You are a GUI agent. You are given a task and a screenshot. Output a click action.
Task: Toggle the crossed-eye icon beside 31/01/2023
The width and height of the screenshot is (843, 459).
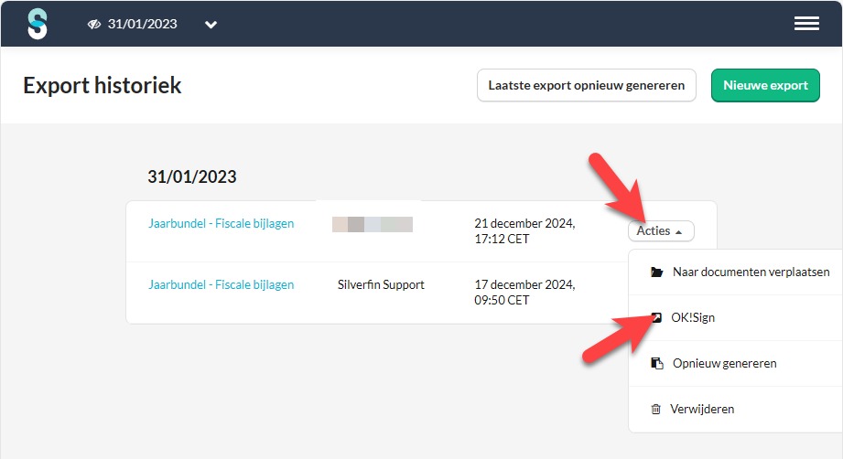point(94,24)
